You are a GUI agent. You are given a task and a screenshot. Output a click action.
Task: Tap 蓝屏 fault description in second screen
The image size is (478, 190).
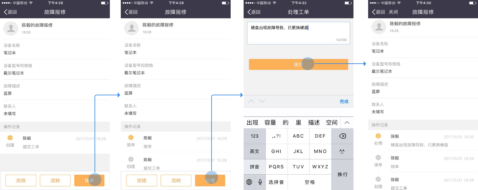point(128,93)
